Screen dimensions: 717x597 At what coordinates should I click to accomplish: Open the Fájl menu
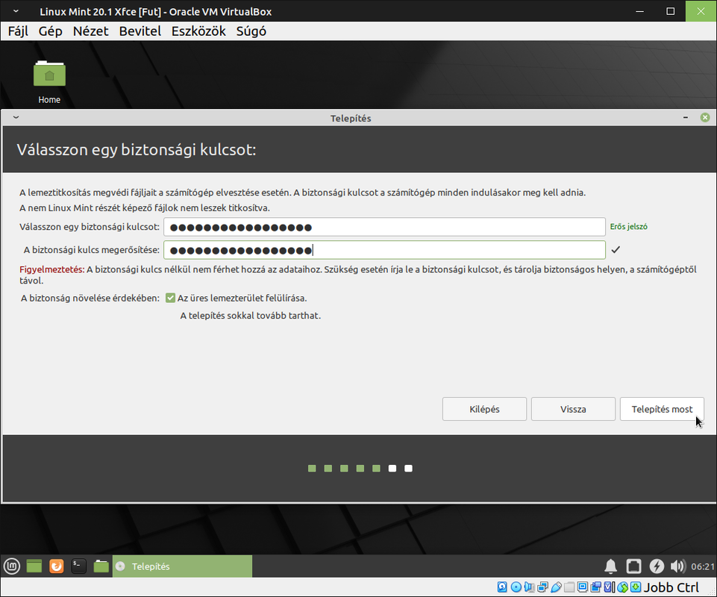pyautogui.click(x=18, y=31)
